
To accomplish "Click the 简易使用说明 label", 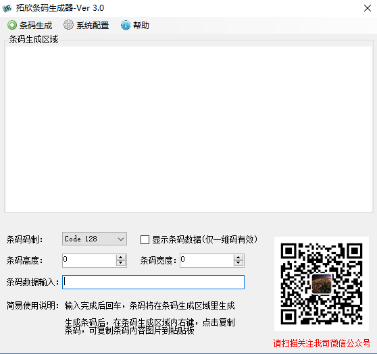I will point(32,305).
